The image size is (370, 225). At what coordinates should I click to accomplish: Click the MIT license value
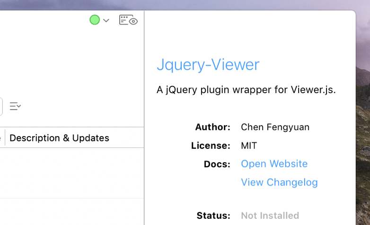coord(249,146)
